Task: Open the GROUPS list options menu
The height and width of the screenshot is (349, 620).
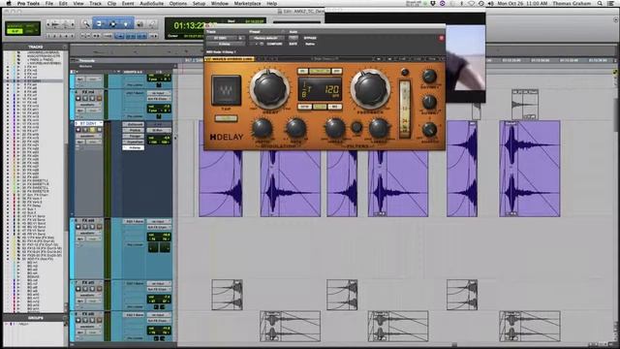Action: (x=65, y=318)
